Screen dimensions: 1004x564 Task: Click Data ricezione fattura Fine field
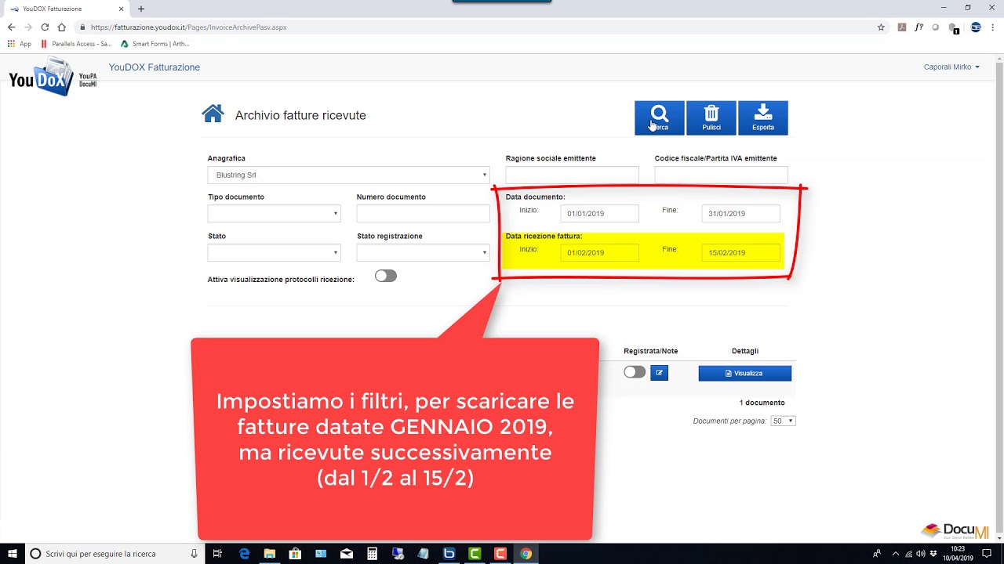(741, 252)
